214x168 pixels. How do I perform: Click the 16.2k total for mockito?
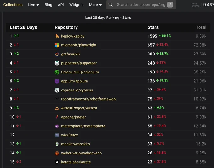pos(201,144)
